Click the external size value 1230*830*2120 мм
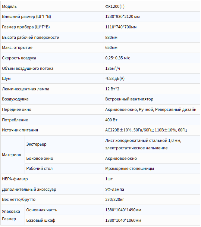The width and height of the screenshot is (201, 227). (x=122, y=17)
